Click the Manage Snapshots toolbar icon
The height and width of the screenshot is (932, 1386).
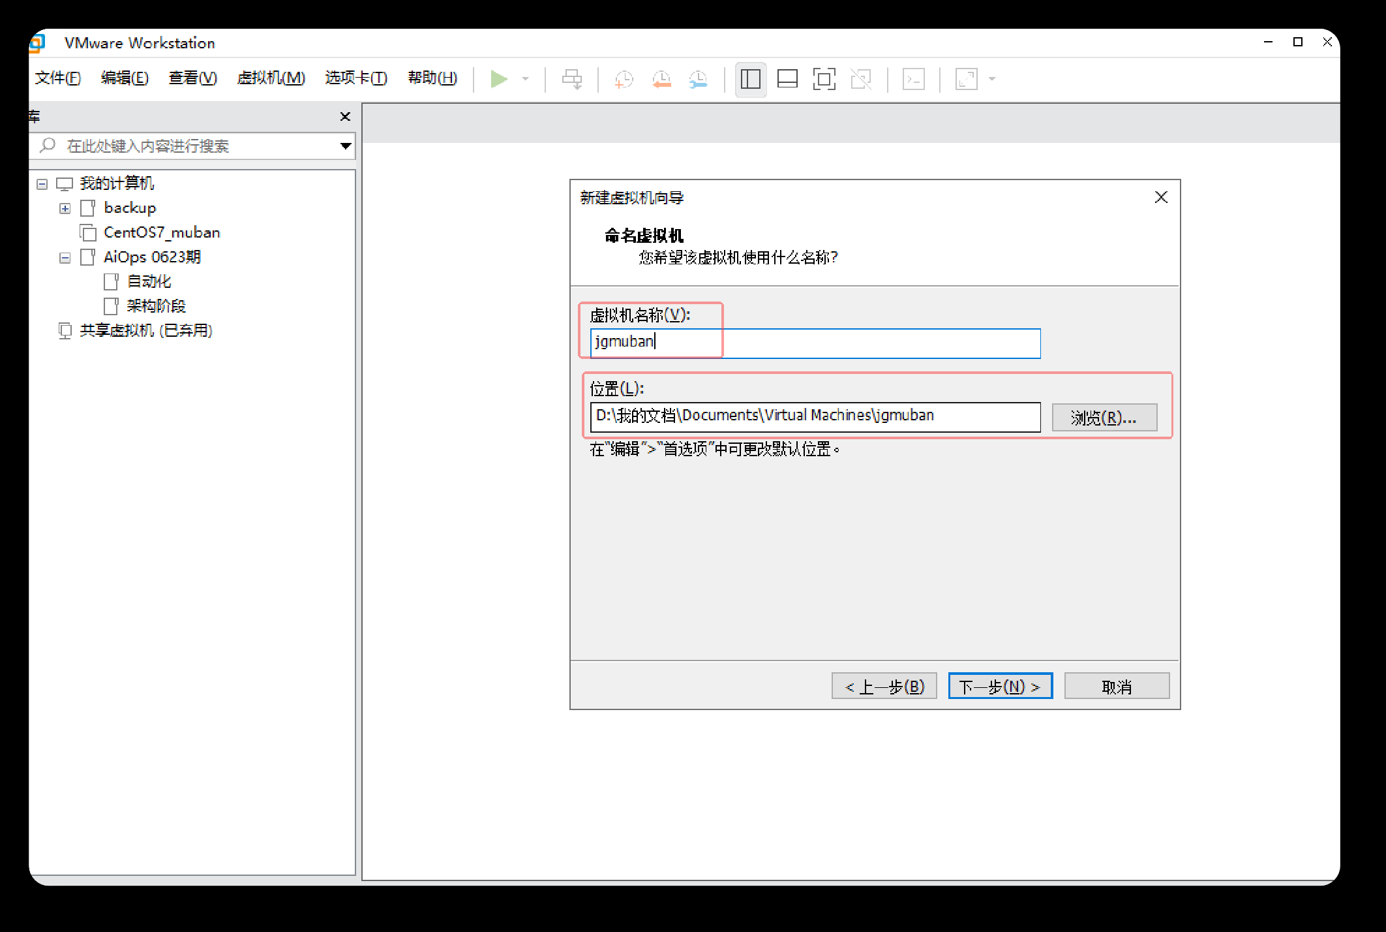tap(698, 79)
